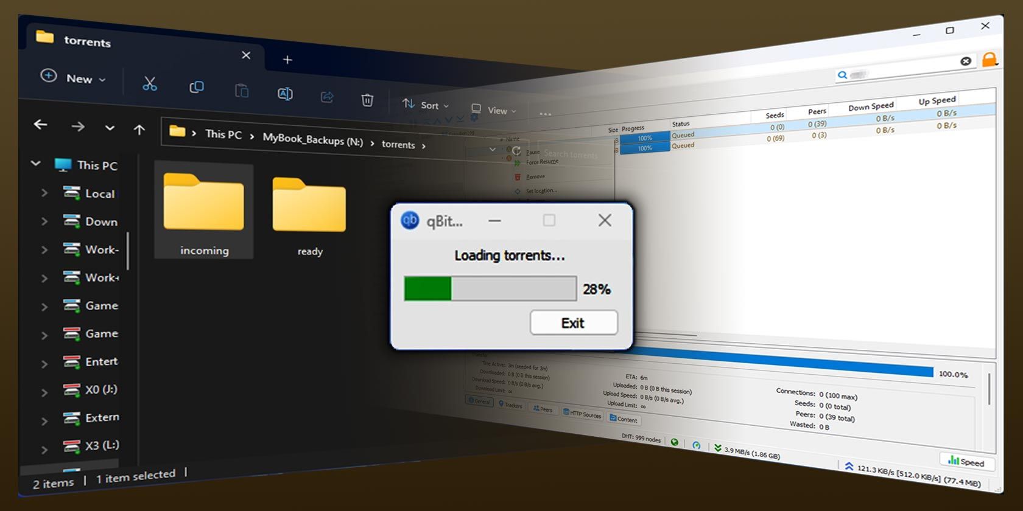The image size is (1023, 511).
Task: Go forward with the right arrow
Action: (77, 126)
